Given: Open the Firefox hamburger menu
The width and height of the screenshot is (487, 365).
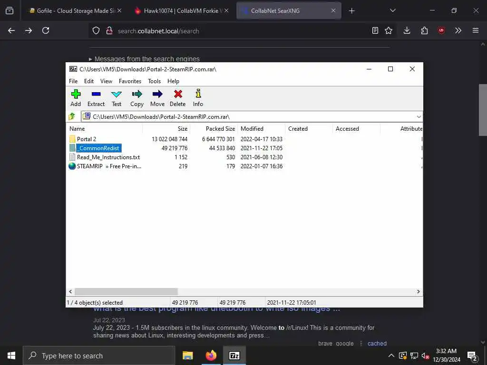Looking at the screenshot, I should [476, 30].
